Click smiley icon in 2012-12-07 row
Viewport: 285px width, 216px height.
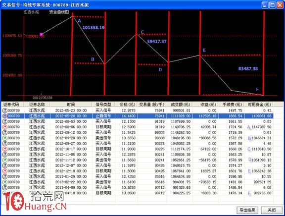click(x=5, y=165)
